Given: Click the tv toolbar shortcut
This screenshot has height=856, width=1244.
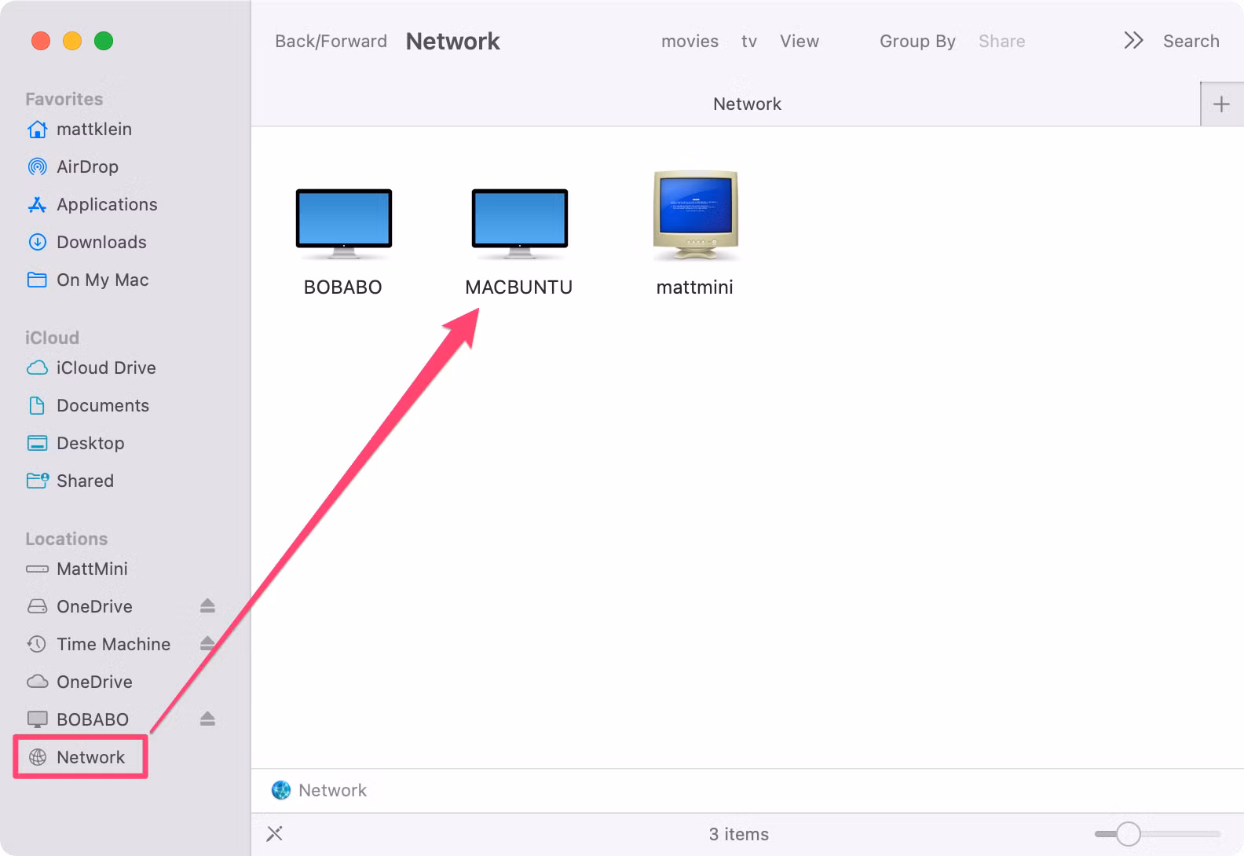Looking at the screenshot, I should pos(749,42).
